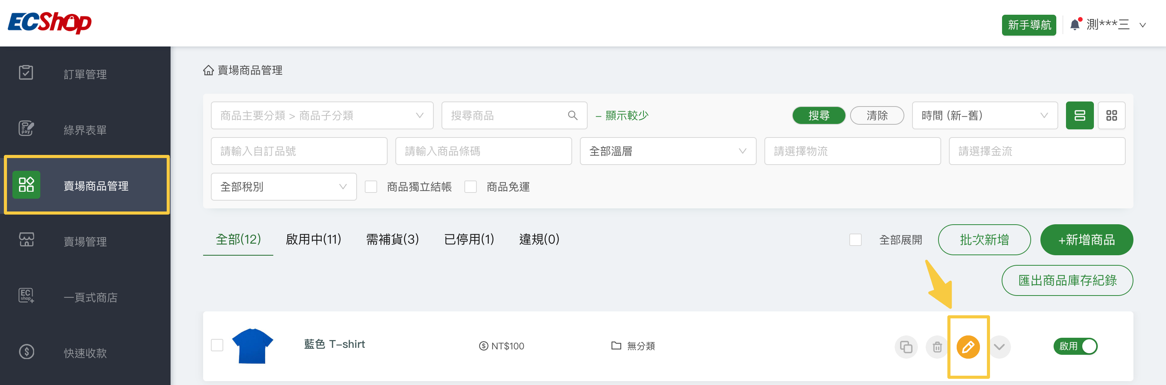Check the 商品獨立結帳 checkbox

[371, 187]
